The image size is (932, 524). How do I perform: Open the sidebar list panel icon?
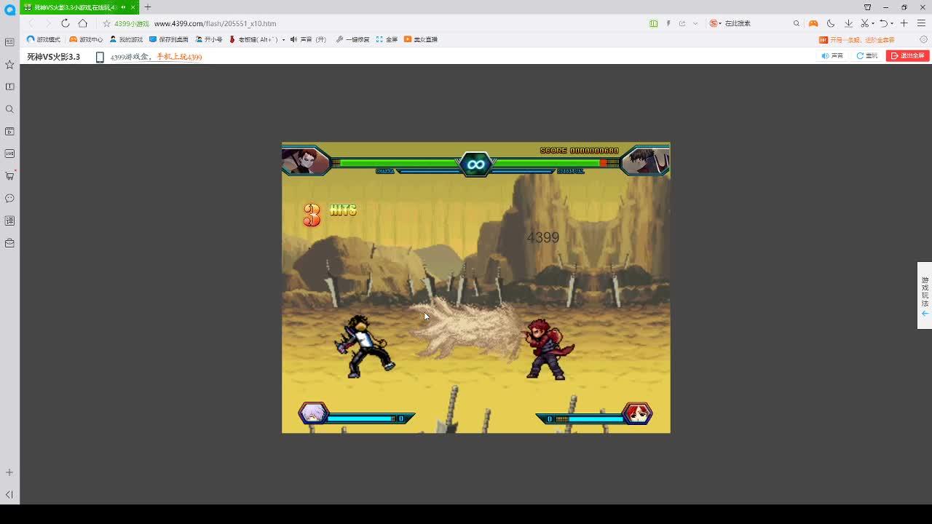[9, 221]
